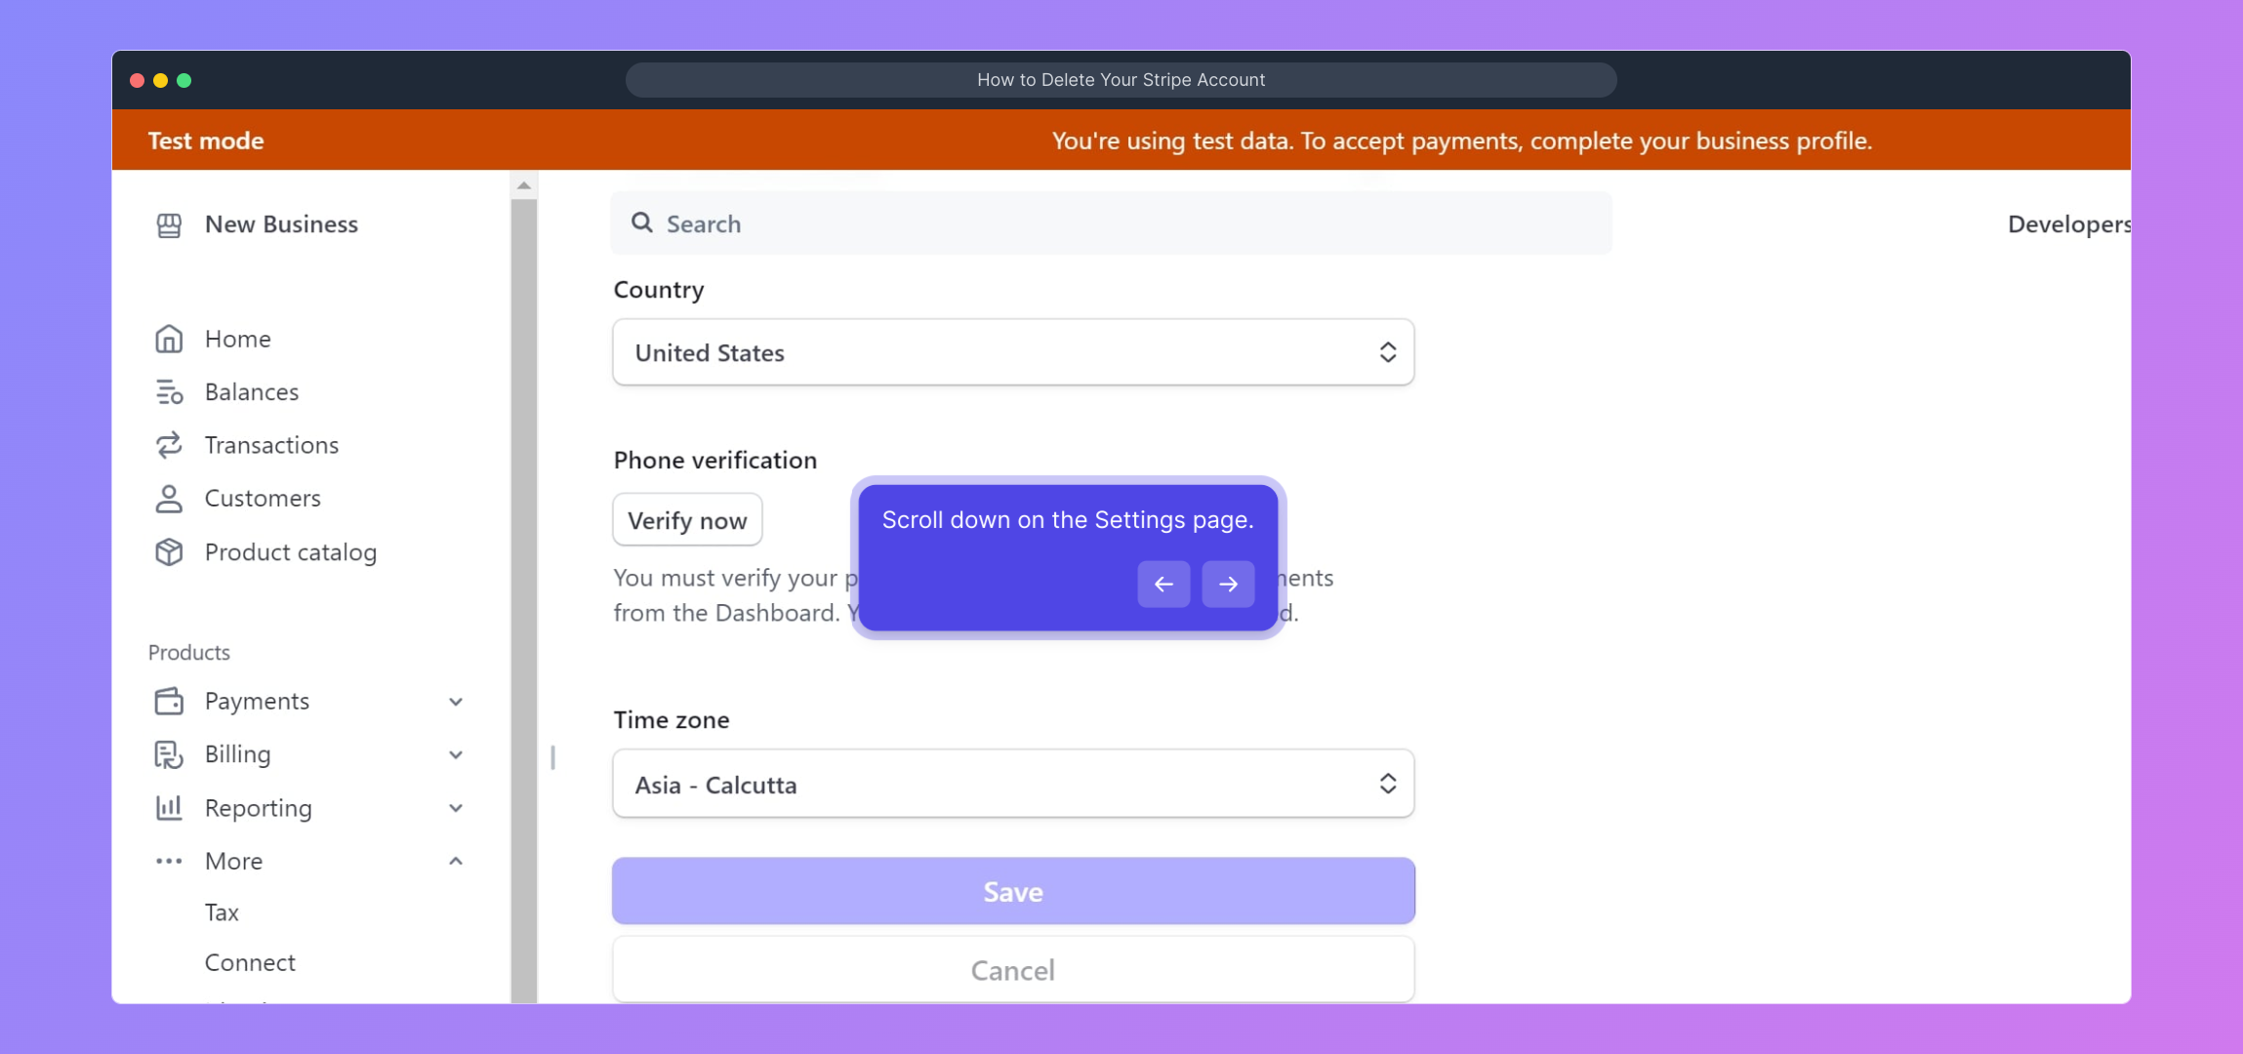Click the Reporting bar chart icon
Image resolution: width=2243 pixels, height=1054 pixels.
pyautogui.click(x=169, y=807)
